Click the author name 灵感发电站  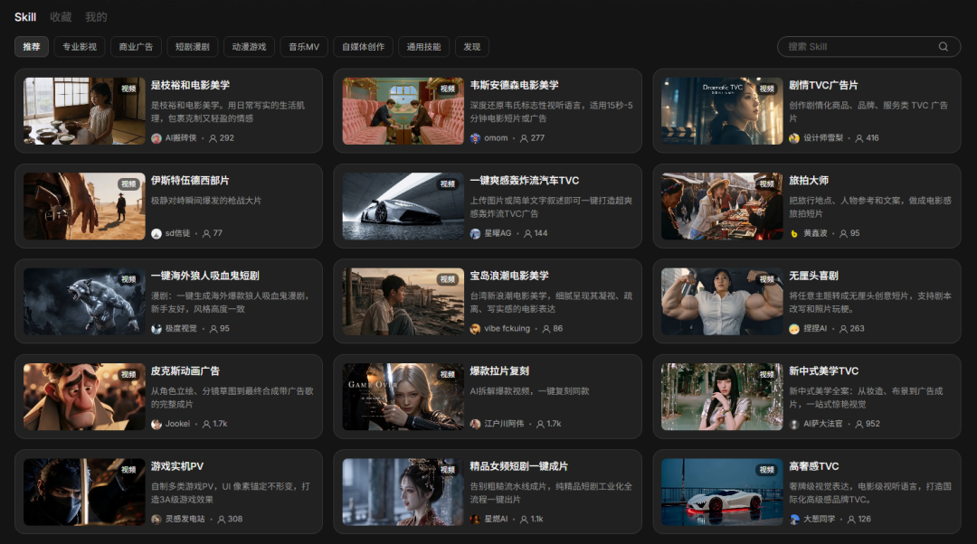point(185,519)
